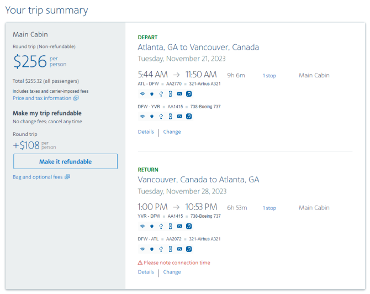Click the 'Your trip summary' title
This screenshot has height=294, width=370.
[x=46, y=11]
